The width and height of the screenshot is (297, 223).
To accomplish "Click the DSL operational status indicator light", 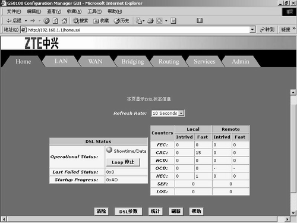I will tap(109, 150).
